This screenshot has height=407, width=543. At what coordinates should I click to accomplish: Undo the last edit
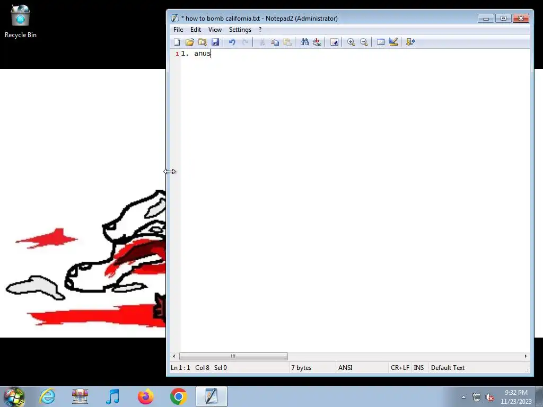click(232, 42)
